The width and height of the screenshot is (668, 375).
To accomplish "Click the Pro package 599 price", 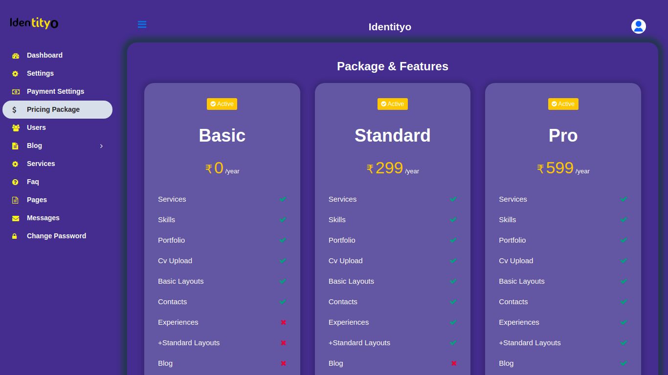I will [559, 168].
